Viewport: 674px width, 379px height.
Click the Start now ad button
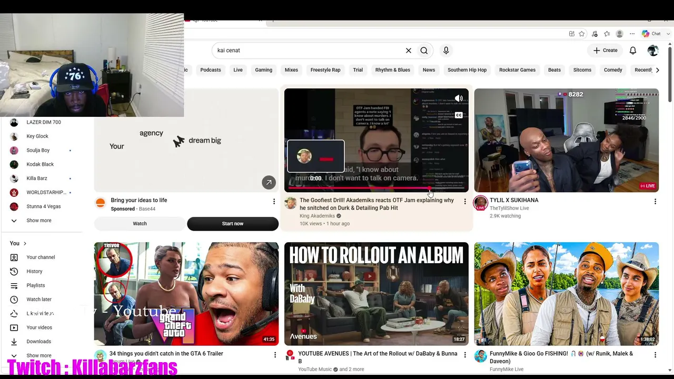pos(233,224)
